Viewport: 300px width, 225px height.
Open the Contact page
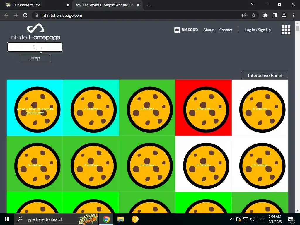[226, 30]
